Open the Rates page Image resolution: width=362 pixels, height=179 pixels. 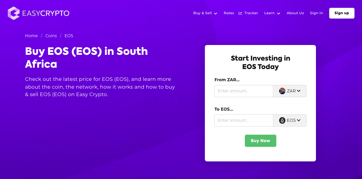pyautogui.click(x=229, y=13)
